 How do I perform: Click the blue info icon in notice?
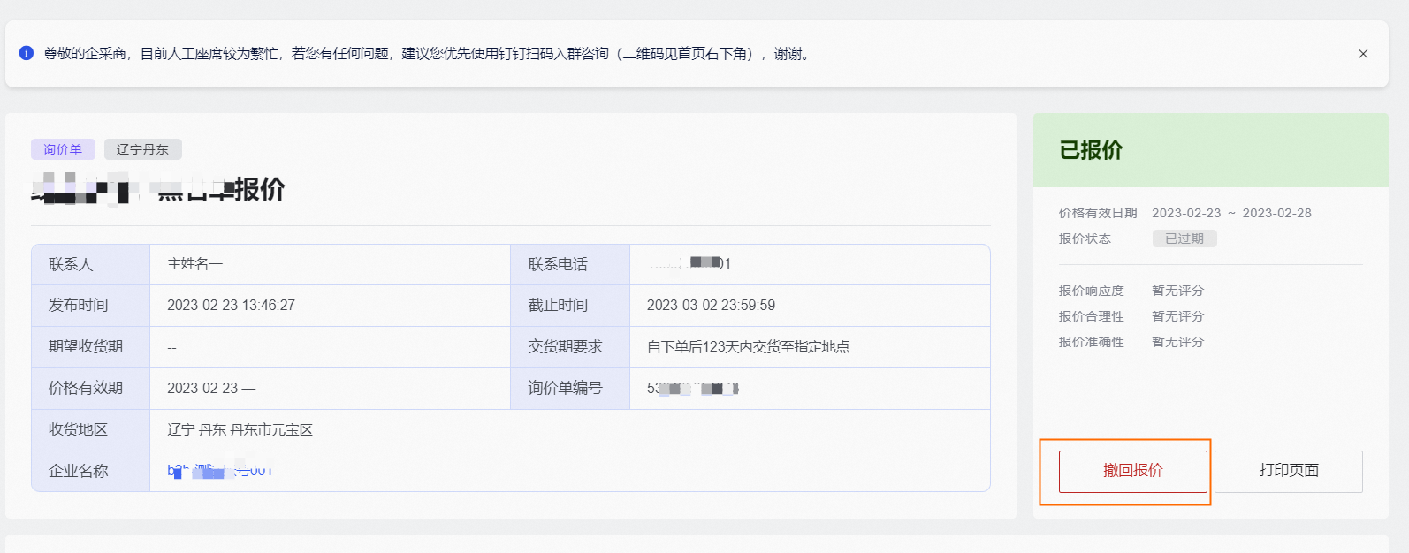(27, 53)
